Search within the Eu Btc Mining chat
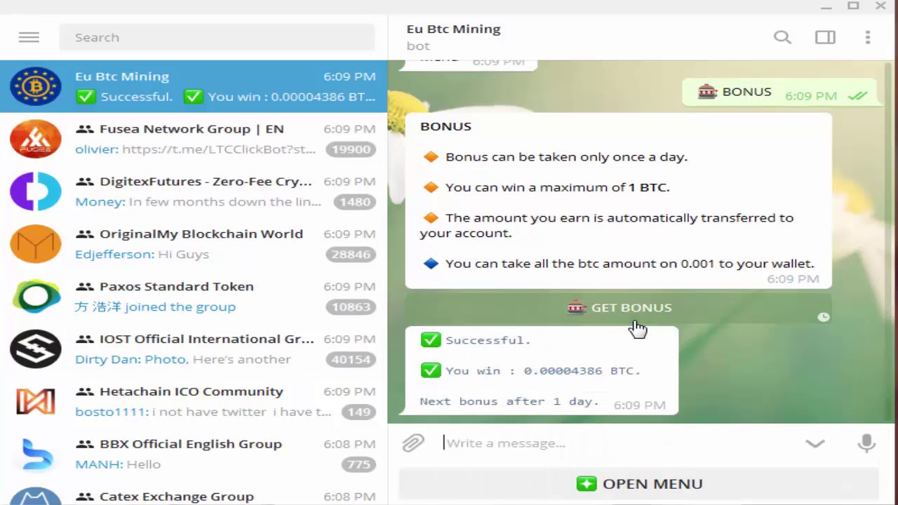Screen dimensions: 898x505 pos(782,37)
